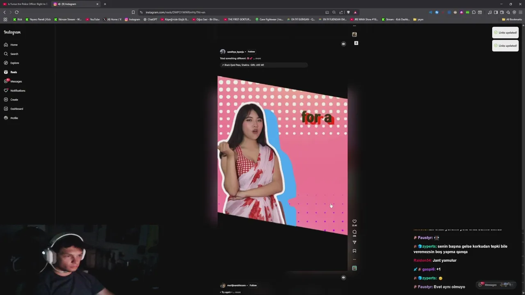Screen dimensions: 525x295
Task: Click chat username 'Raidon54'
Action: (422, 261)
